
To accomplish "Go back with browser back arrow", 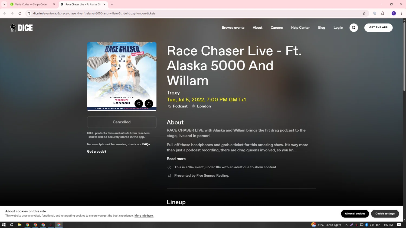I will (x=5, y=13).
